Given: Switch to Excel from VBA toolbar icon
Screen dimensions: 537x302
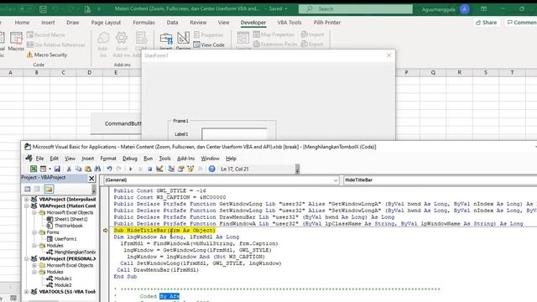Looking at the screenshot, I should pos(34,169).
